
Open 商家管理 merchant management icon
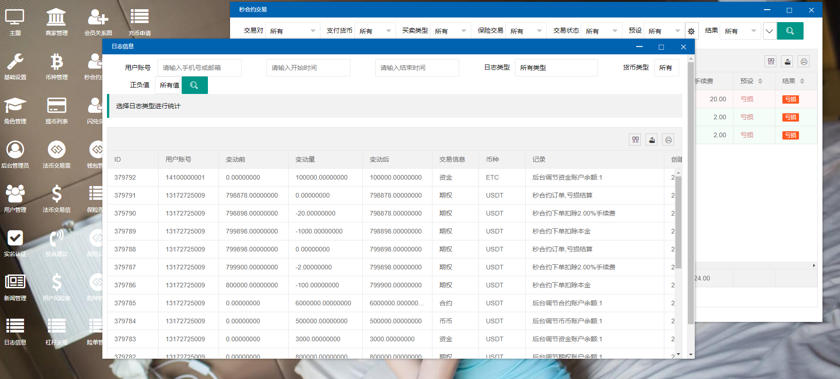[56, 21]
